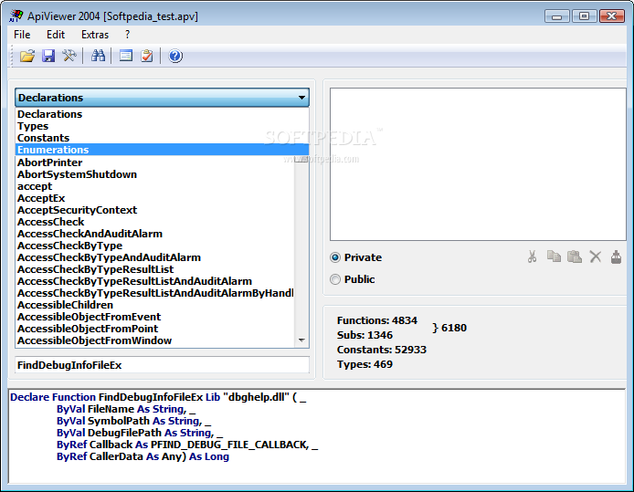Screen dimensions: 634x492
Task: Collapse the Declarations dropdown arrow
Action: point(301,98)
